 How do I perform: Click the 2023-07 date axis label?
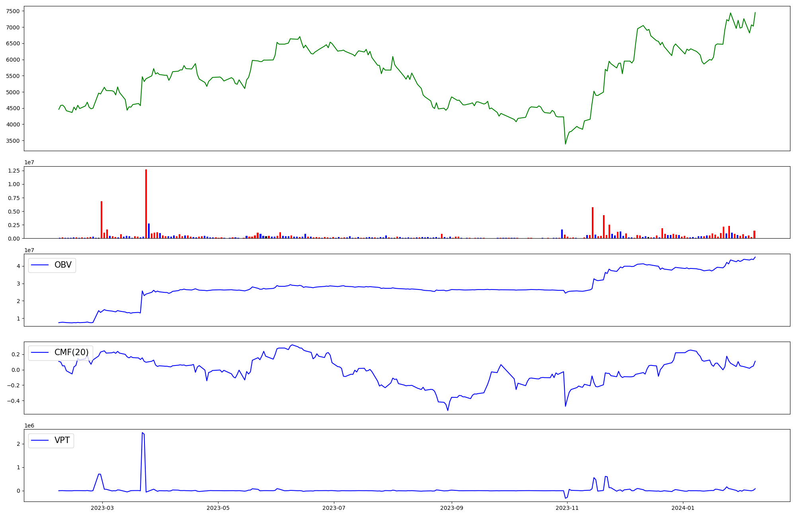point(334,508)
